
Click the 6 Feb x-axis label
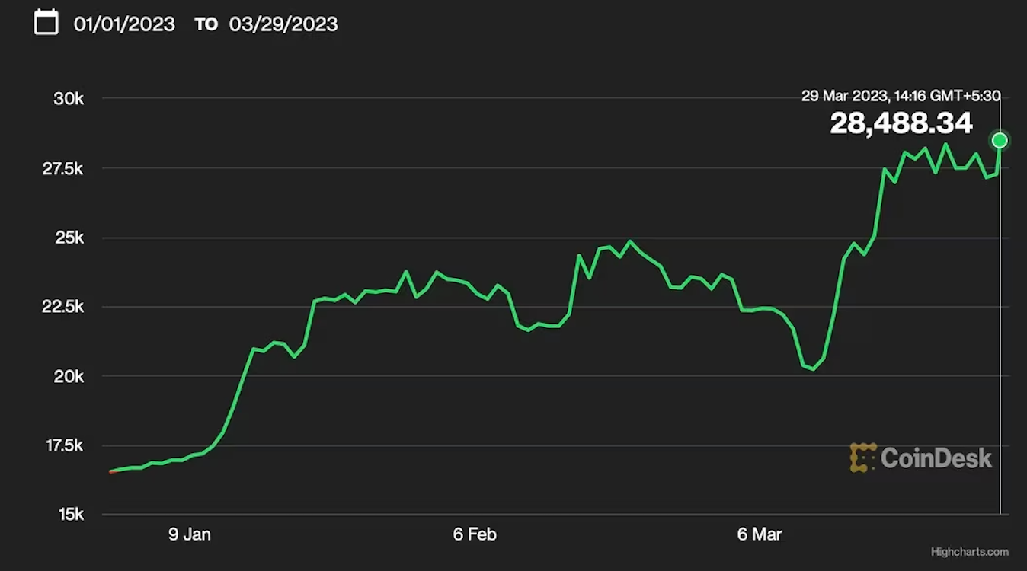tap(475, 534)
